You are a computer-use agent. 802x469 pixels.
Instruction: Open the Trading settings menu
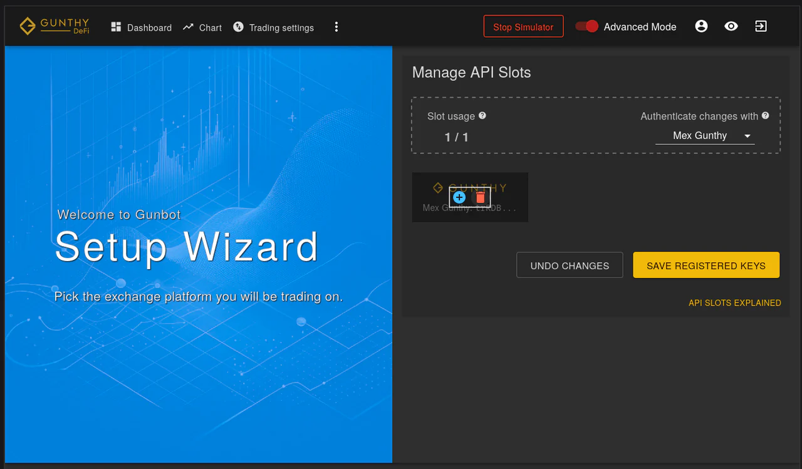pyautogui.click(x=273, y=28)
